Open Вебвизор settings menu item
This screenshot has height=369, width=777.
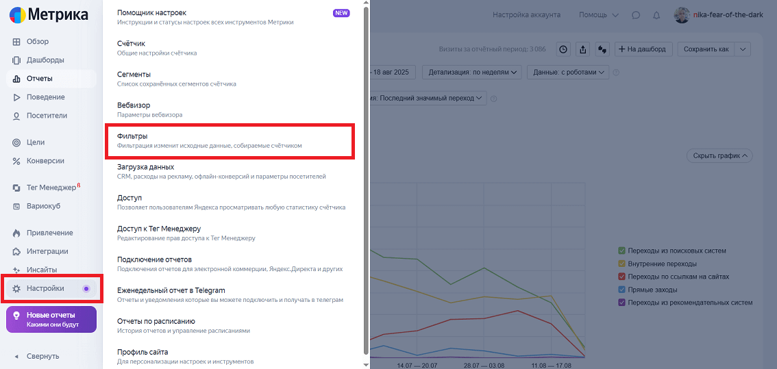[230, 110]
